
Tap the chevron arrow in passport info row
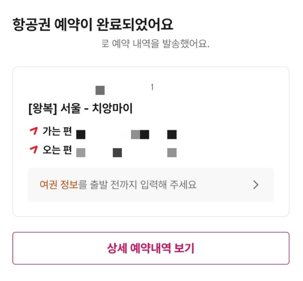pos(256,185)
